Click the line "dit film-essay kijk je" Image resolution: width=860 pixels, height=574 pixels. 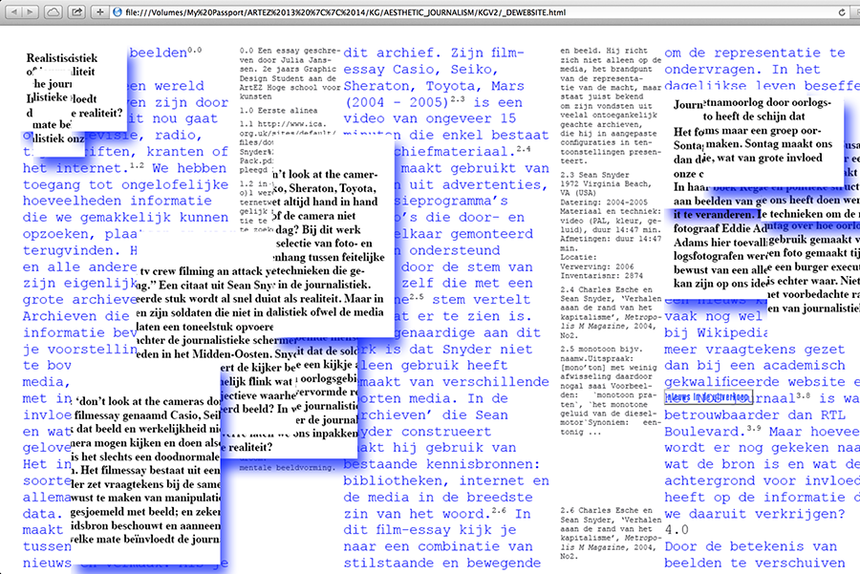click(x=430, y=530)
